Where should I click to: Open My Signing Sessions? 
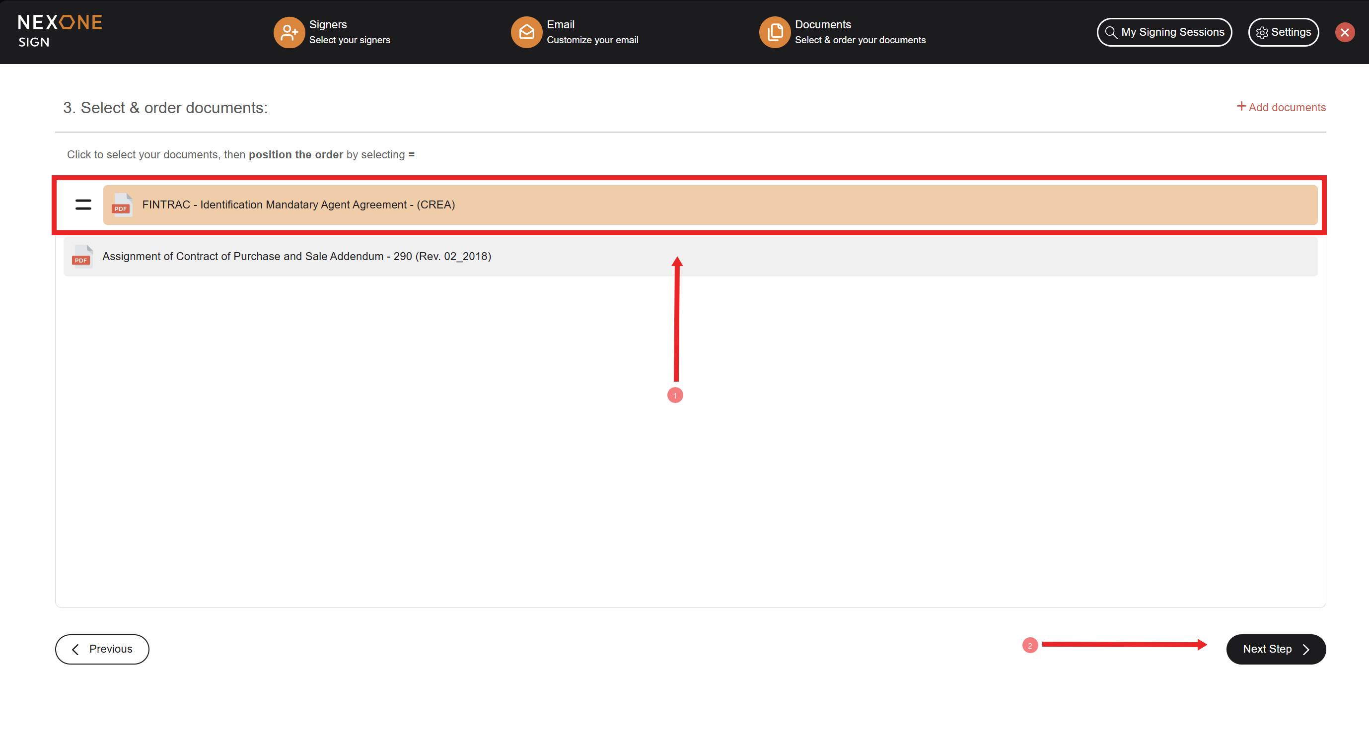tap(1164, 32)
